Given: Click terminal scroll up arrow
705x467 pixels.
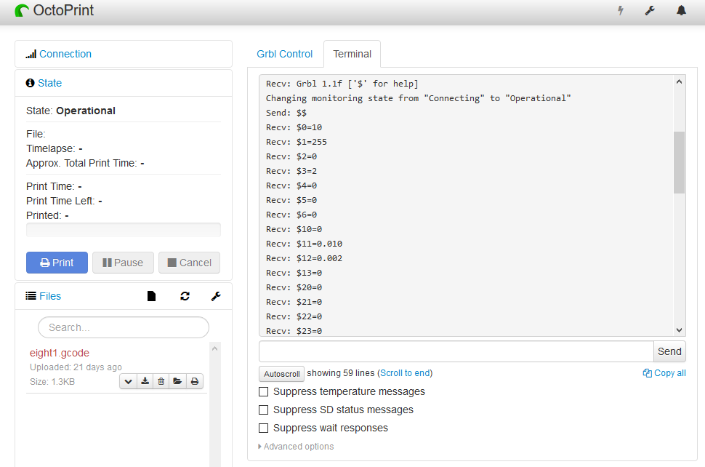Looking at the screenshot, I should [x=679, y=82].
